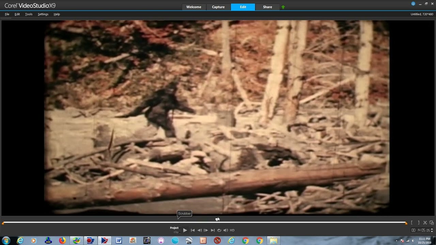Viewport: 436px width, 245px height.
Task: Open the media player taskbar icon
Action: (34, 241)
